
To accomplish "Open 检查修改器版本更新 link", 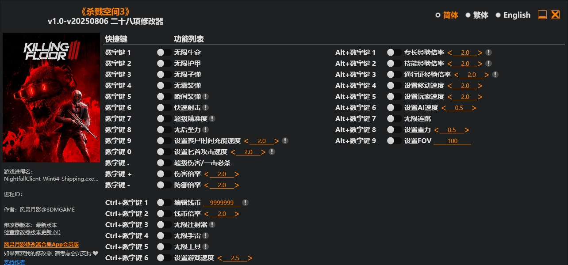I will 32,232.
